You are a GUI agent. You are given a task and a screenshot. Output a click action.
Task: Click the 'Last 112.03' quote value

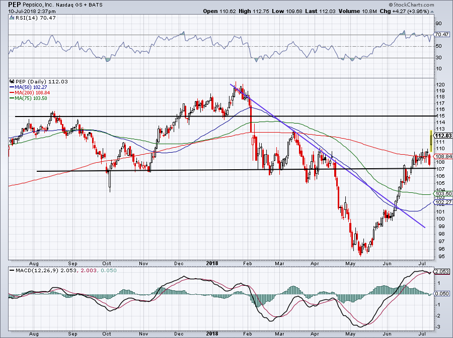point(320,11)
